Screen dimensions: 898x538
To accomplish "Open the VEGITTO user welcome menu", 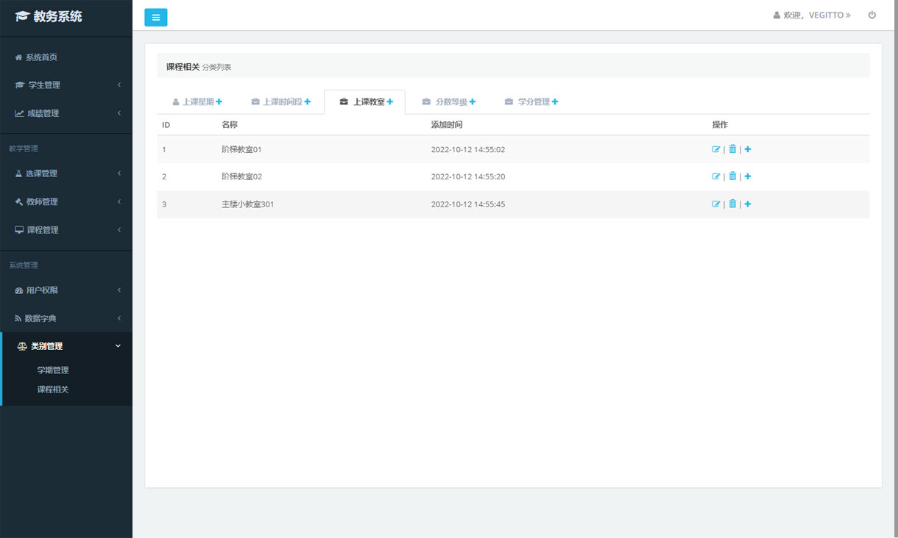I will (812, 15).
